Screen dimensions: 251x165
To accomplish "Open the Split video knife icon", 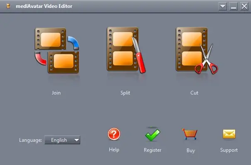I will tap(126, 50).
